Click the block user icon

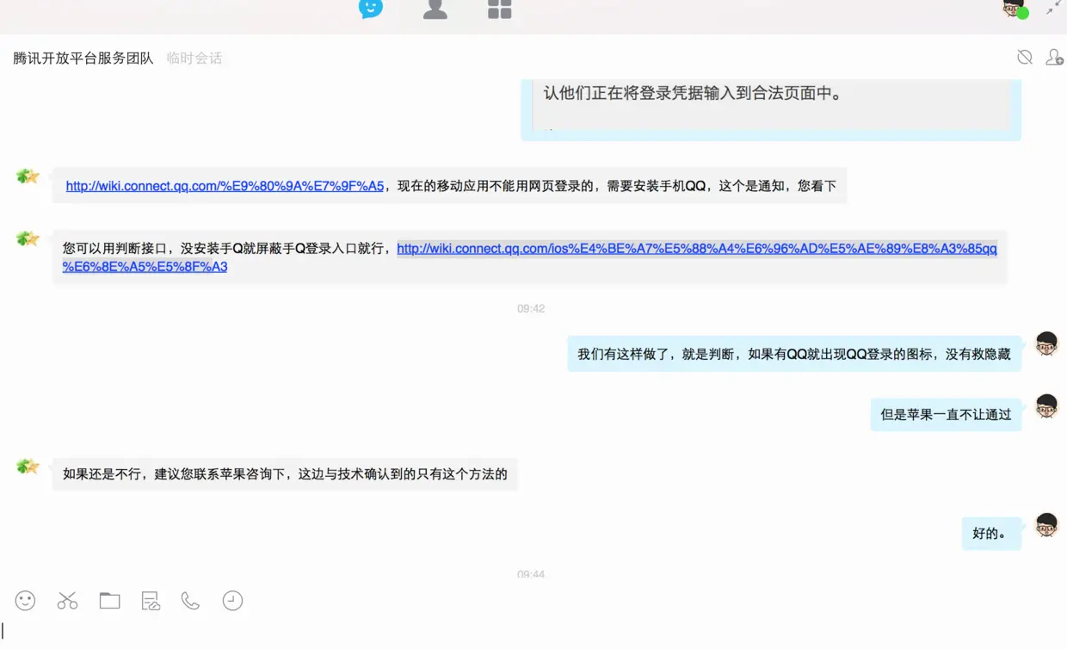pos(1025,56)
